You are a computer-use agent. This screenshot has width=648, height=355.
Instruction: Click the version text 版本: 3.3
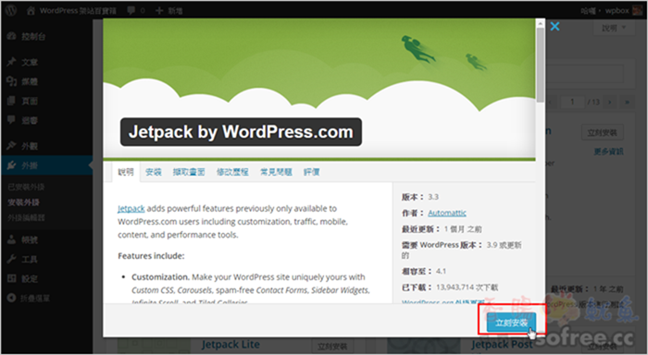pyautogui.click(x=420, y=197)
